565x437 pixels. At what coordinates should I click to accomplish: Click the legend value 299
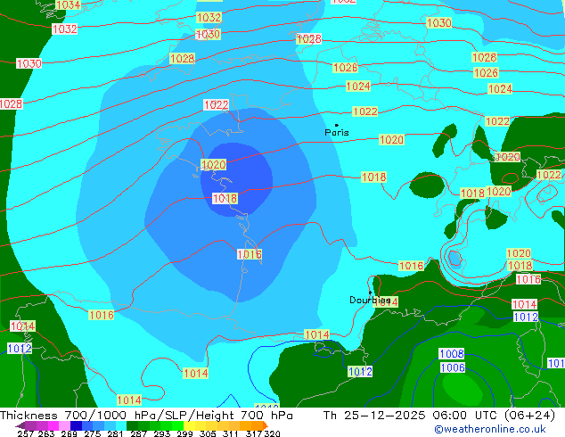point(184,433)
